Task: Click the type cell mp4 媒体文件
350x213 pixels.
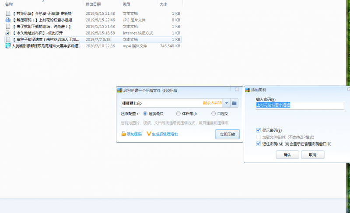Action: tap(135, 46)
